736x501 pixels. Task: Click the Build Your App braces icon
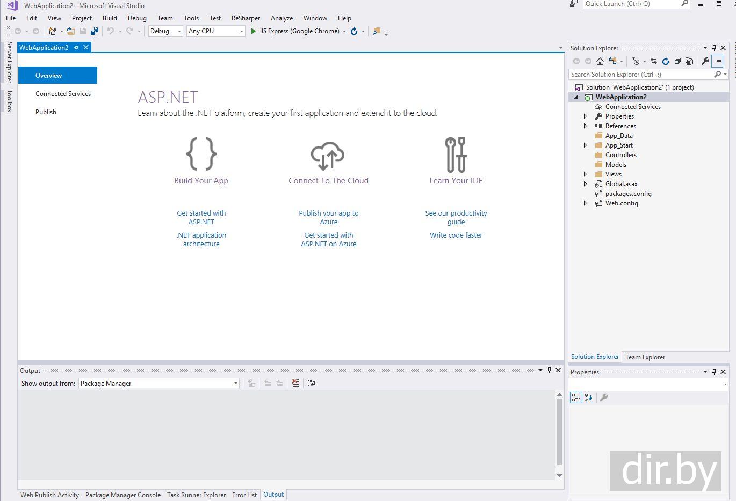(201, 154)
